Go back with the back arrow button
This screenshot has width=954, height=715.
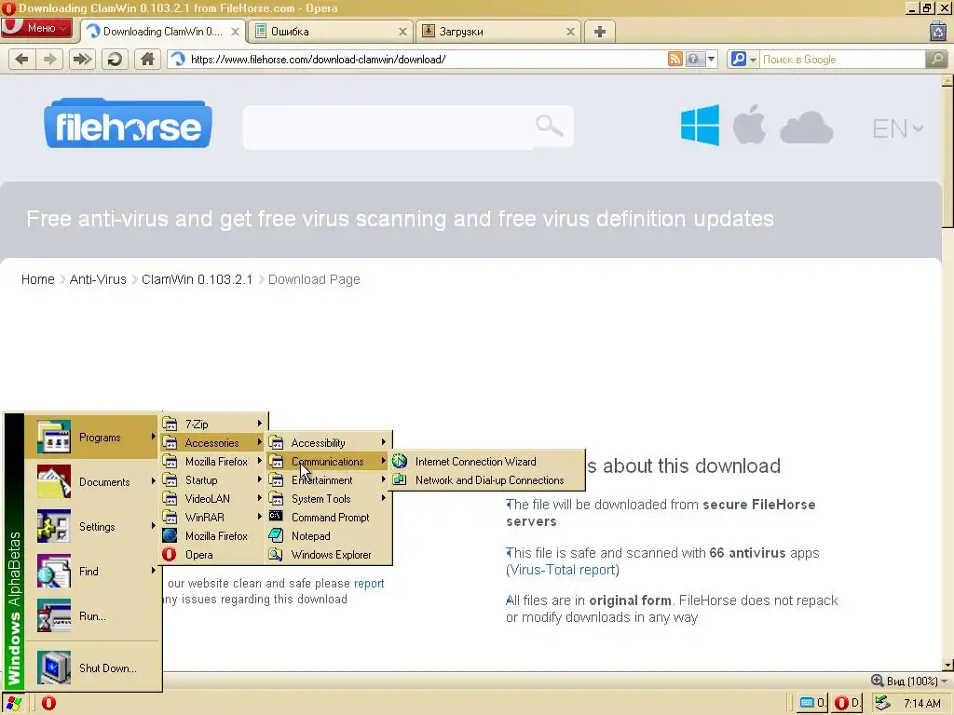(x=22, y=59)
